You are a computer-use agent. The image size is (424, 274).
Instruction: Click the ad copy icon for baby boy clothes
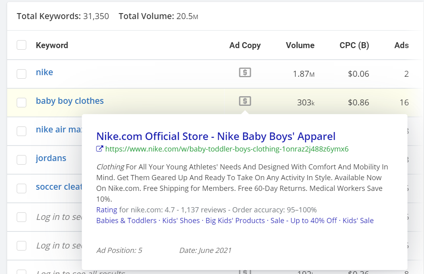click(245, 101)
